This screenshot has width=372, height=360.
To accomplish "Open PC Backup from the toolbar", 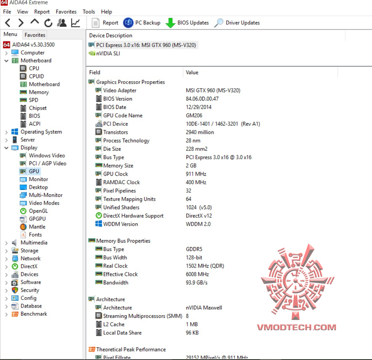I will (142, 23).
